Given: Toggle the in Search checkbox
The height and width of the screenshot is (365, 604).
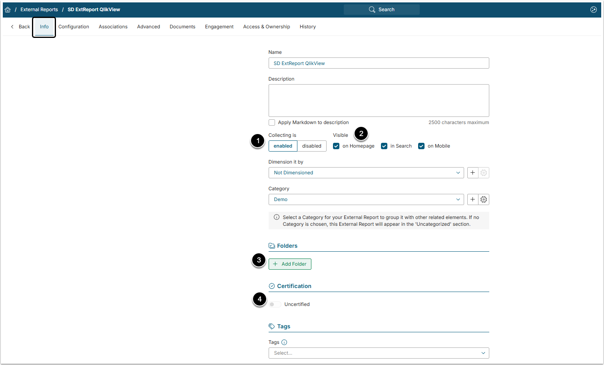Looking at the screenshot, I should 384,146.
